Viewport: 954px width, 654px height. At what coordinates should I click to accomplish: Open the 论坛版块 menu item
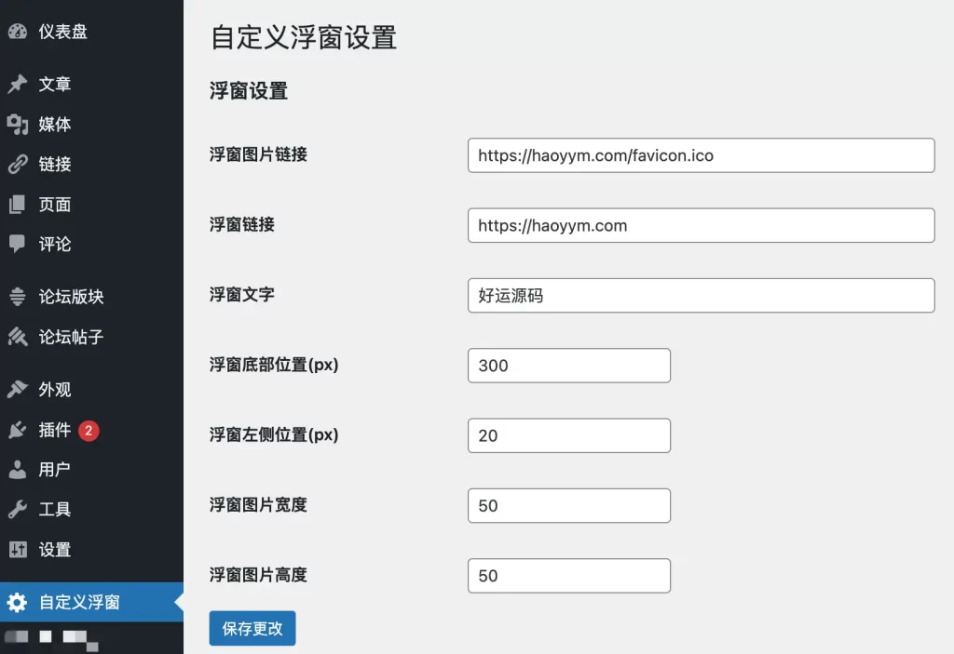(71, 298)
